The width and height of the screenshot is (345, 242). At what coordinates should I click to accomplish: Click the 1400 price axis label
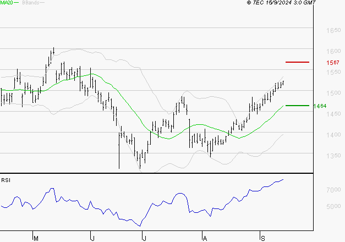point(333,135)
